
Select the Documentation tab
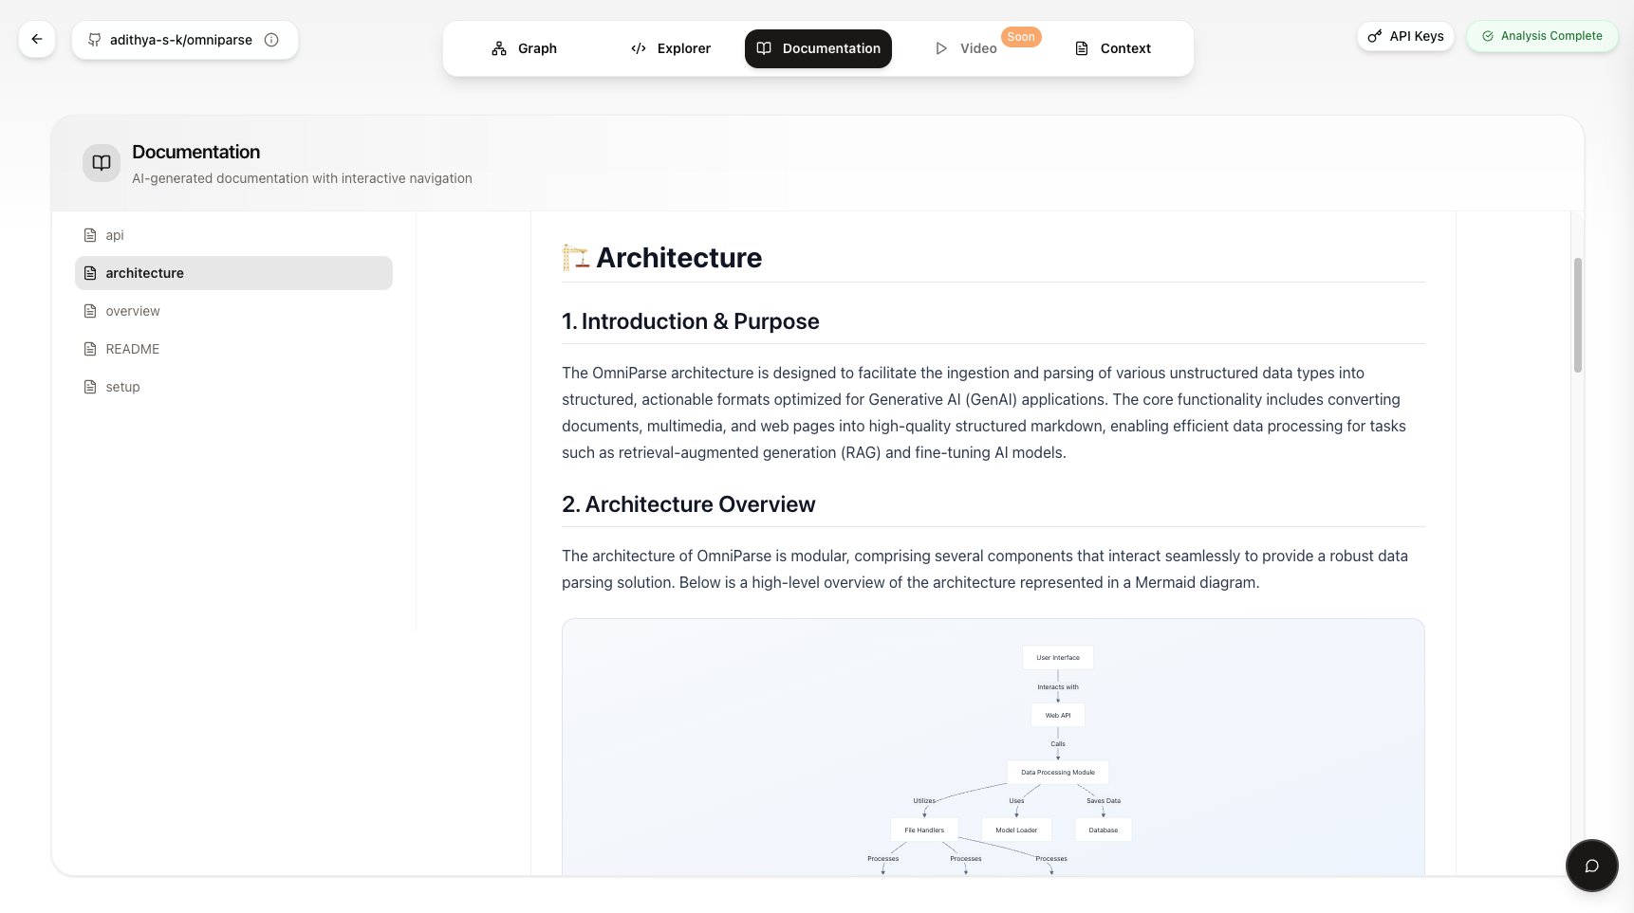[818, 48]
